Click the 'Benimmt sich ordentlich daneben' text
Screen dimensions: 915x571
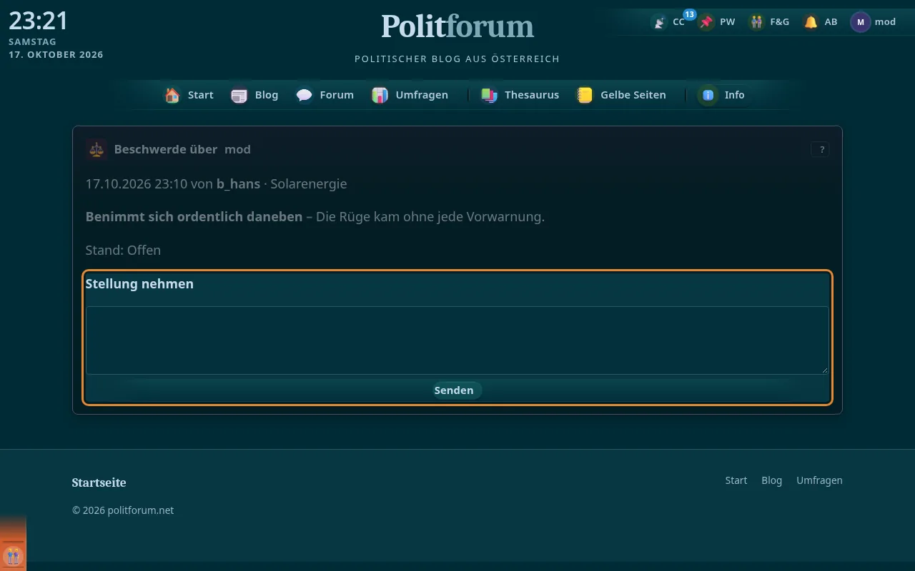pyautogui.click(x=194, y=216)
